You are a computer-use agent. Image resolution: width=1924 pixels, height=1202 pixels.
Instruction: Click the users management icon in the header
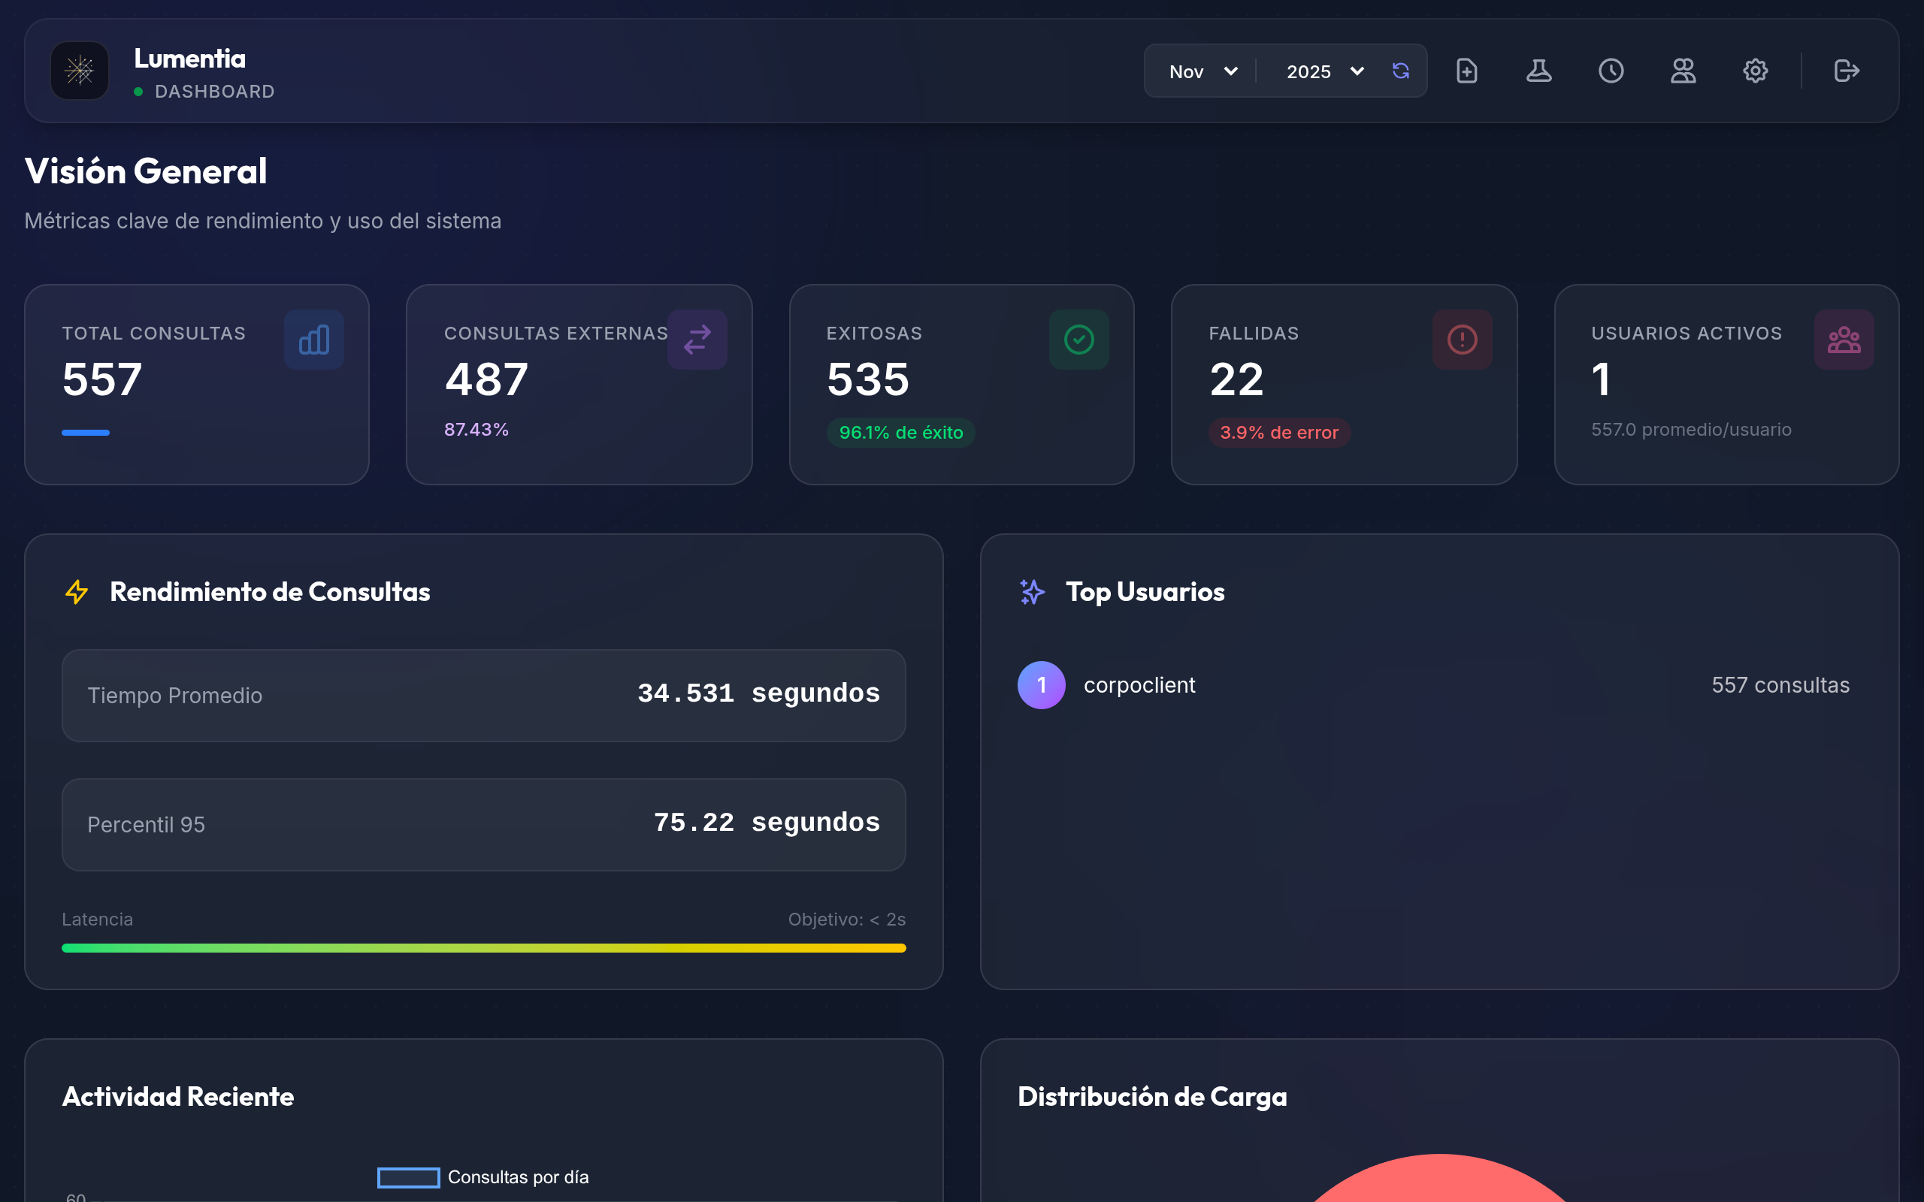(1683, 71)
